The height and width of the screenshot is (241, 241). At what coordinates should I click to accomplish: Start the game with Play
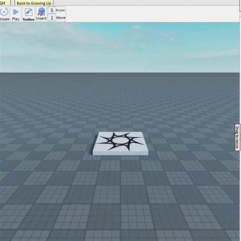[x=16, y=14]
